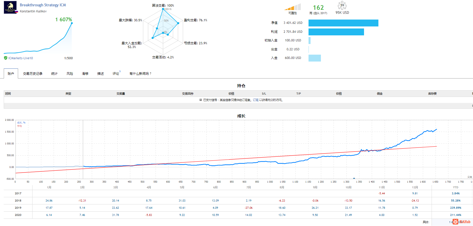Image resolution: width=473 pixels, height=226 pixels.
Task: Go to the 评论 tab
Action: [116, 74]
